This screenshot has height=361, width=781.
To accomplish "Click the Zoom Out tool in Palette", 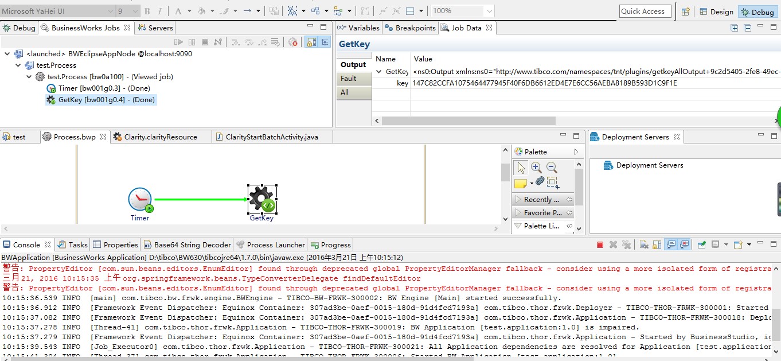I will point(552,168).
